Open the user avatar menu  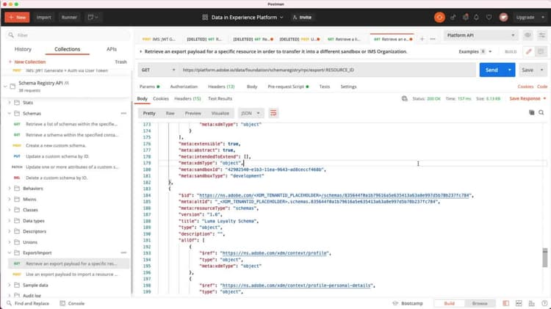point(503,17)
